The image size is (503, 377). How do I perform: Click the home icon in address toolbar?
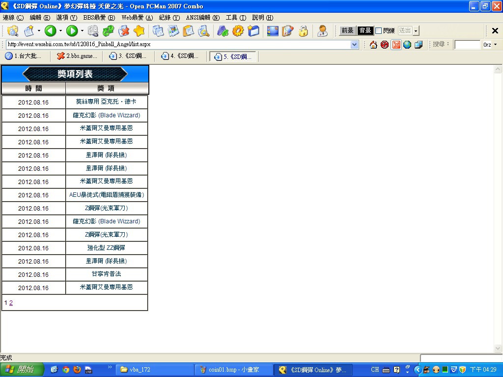pos(373,45)
